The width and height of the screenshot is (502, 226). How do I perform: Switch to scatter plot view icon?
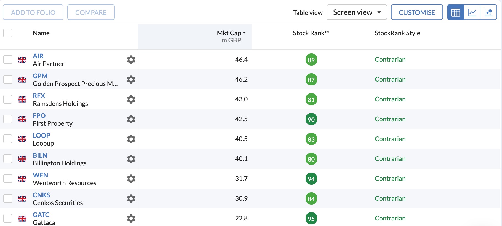[x=488, y=12]
